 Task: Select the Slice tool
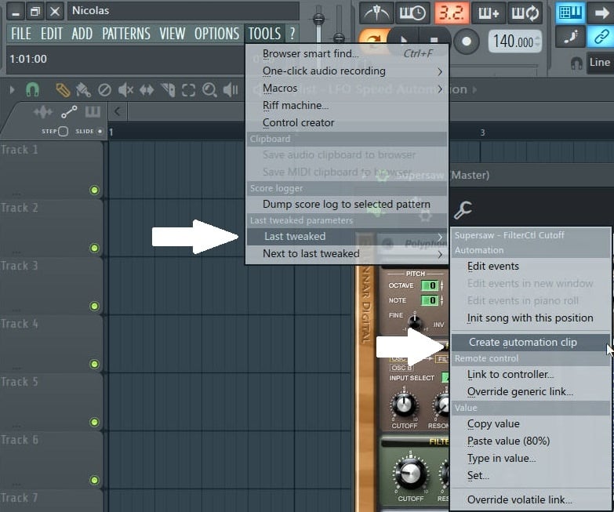[x=168, y=90]
